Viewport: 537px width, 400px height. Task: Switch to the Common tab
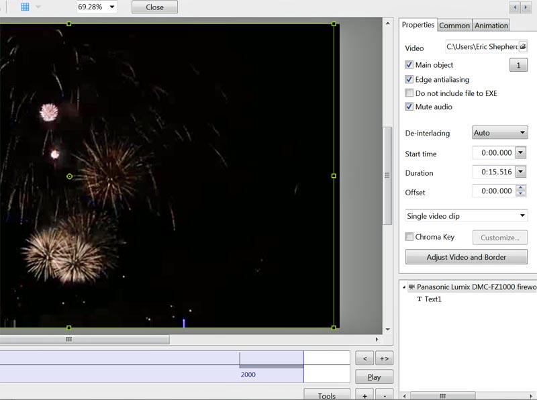pos(454,26)
